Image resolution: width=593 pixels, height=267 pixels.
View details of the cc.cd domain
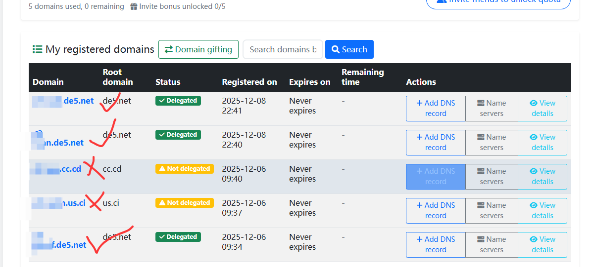(542, 176)
